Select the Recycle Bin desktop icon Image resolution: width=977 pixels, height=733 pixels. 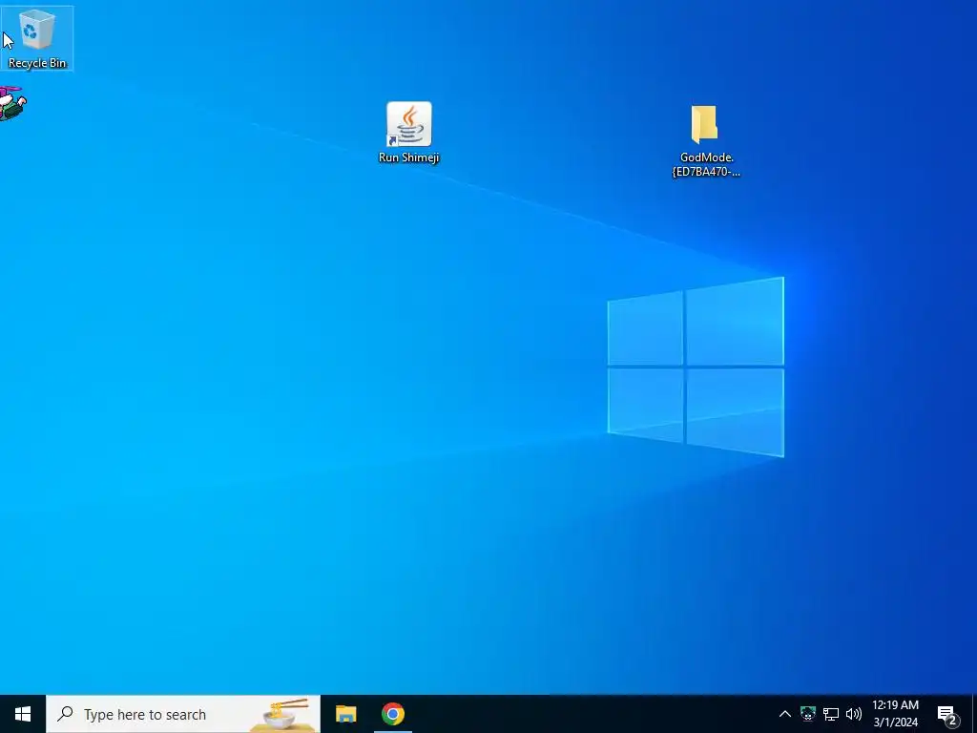point(37,37)
